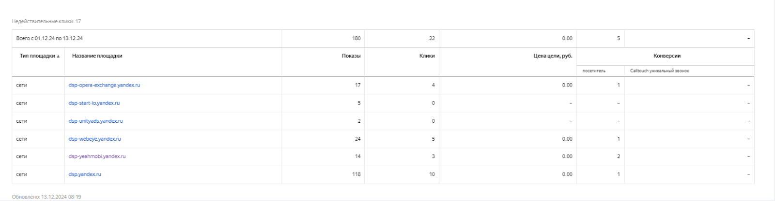Select the 118 impressions cell for dsp.yandex.ru
775x201 pixels.
click(x=356, y=174)
